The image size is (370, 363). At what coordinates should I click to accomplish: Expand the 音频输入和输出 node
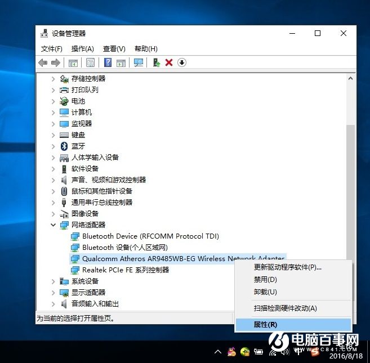pos(54,304)
